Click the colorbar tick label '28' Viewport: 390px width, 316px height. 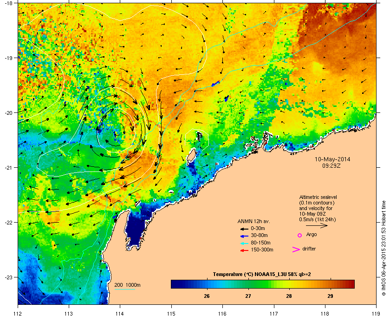[x=289, y=296]
